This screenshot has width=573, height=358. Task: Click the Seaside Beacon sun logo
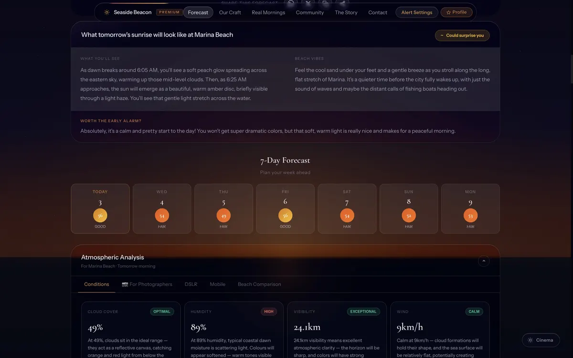click(x=106, y=12)
